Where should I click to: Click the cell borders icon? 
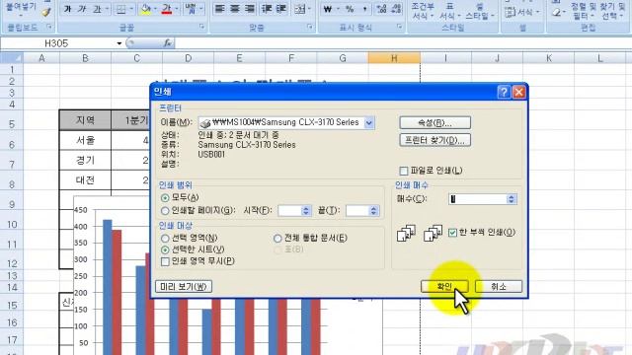click(x=120, y=9)
